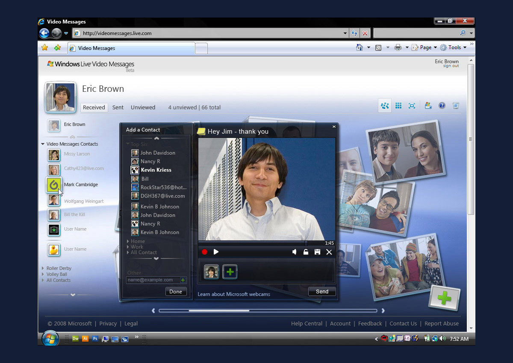Screen dimensions: 513x363
Task: Launch Dreamweaver from the quick launch bar
Action: (76, 339)
